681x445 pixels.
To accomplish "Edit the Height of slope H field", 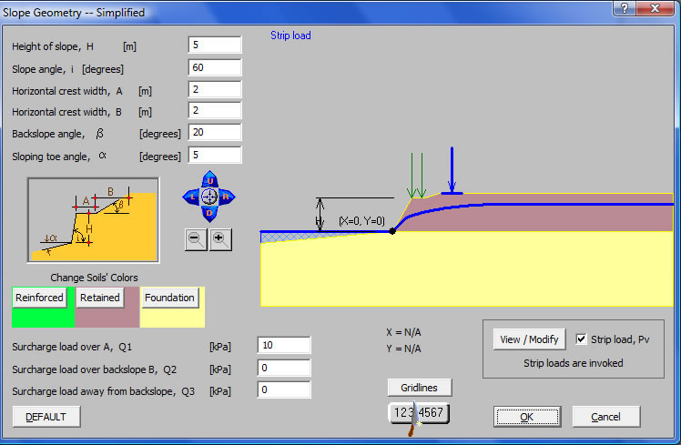I will tap(215, 46).
